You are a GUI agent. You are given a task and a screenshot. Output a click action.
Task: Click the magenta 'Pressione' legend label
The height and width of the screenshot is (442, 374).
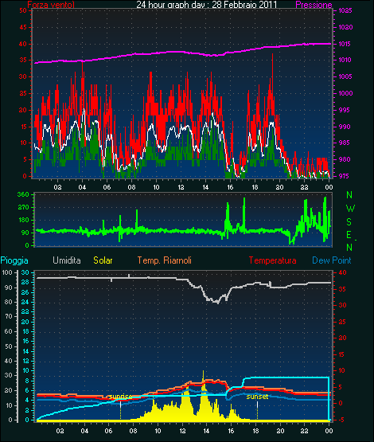314,4
